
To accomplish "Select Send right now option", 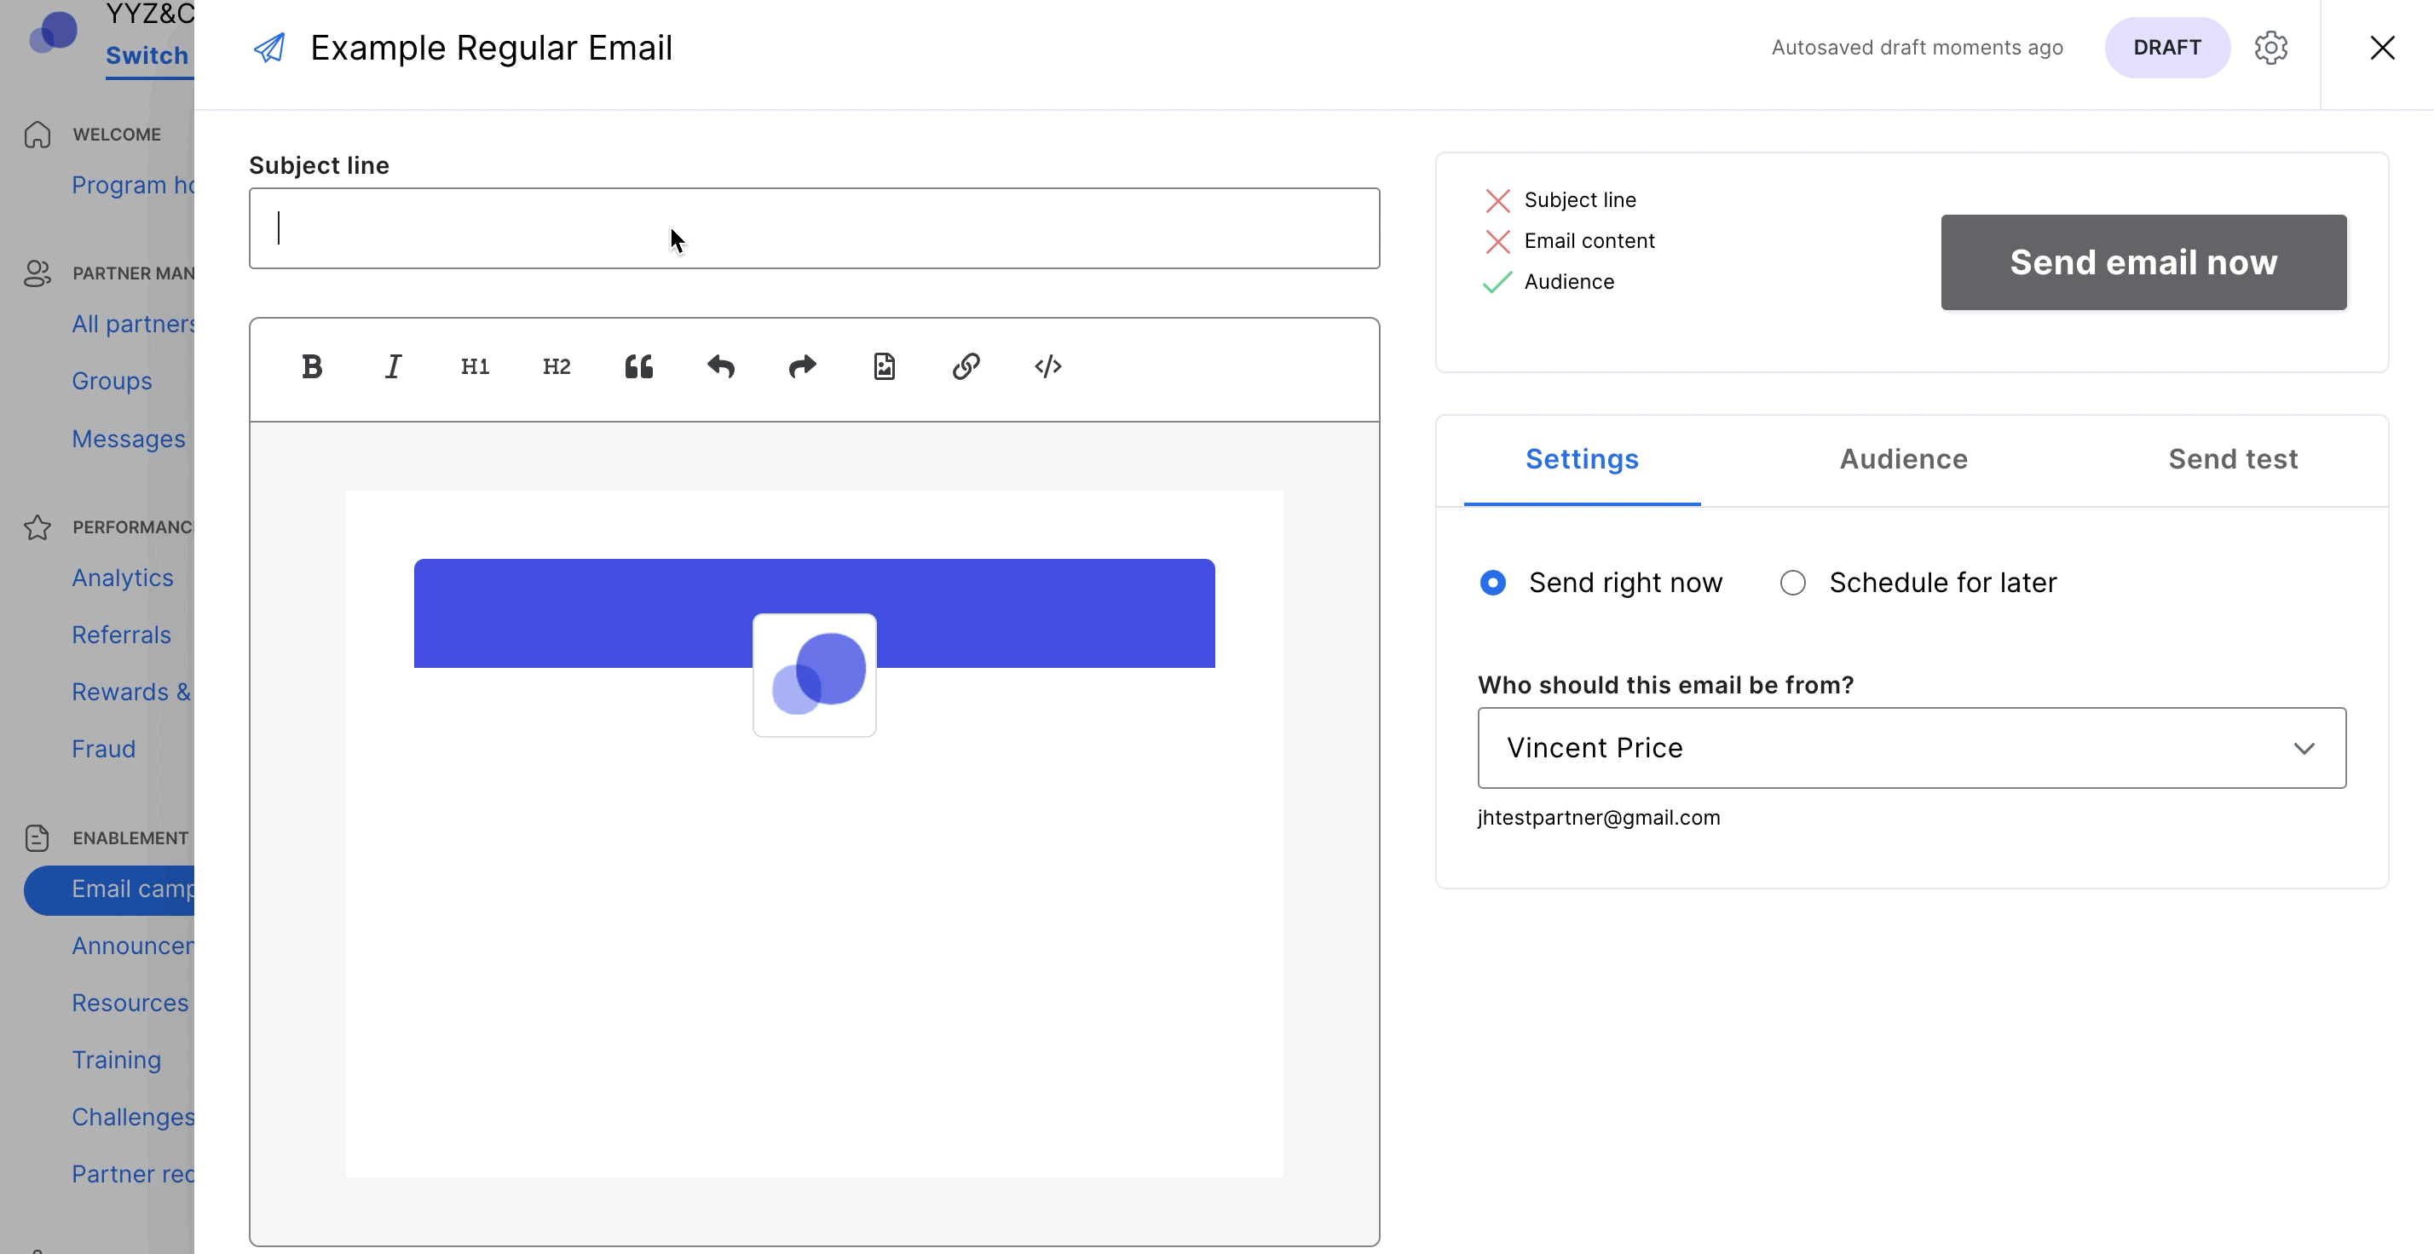I will [x=1601, y=583].
